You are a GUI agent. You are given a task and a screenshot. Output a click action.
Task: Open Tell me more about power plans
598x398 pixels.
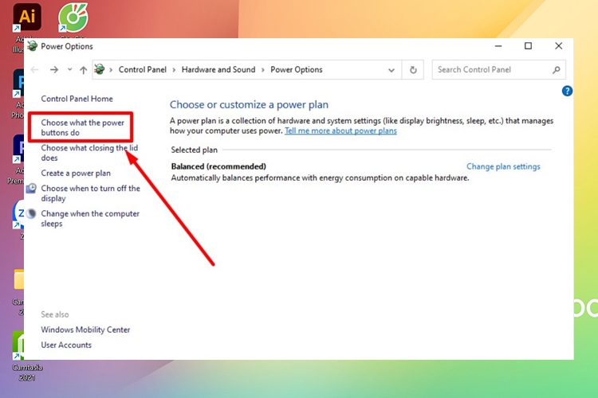click(x=340, y=131)
